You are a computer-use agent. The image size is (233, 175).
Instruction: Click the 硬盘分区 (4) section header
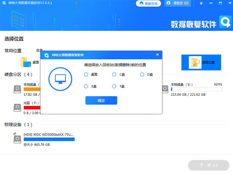pos(18,74)
